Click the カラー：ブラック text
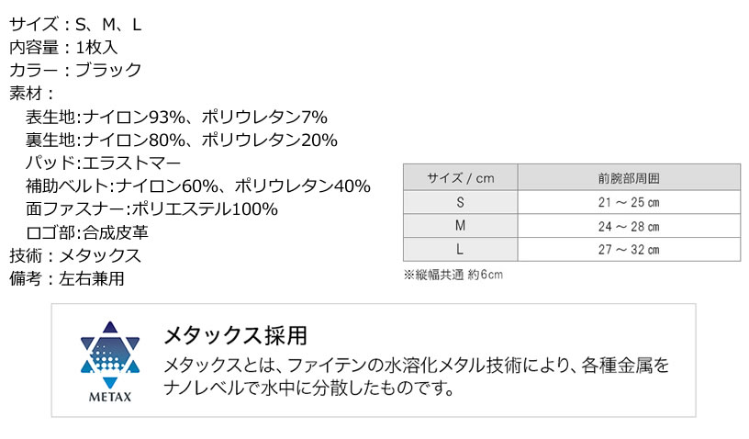Image resolution: width=749 pixels, height=439 pixels. pyautogui.click(x=75, y=70)
